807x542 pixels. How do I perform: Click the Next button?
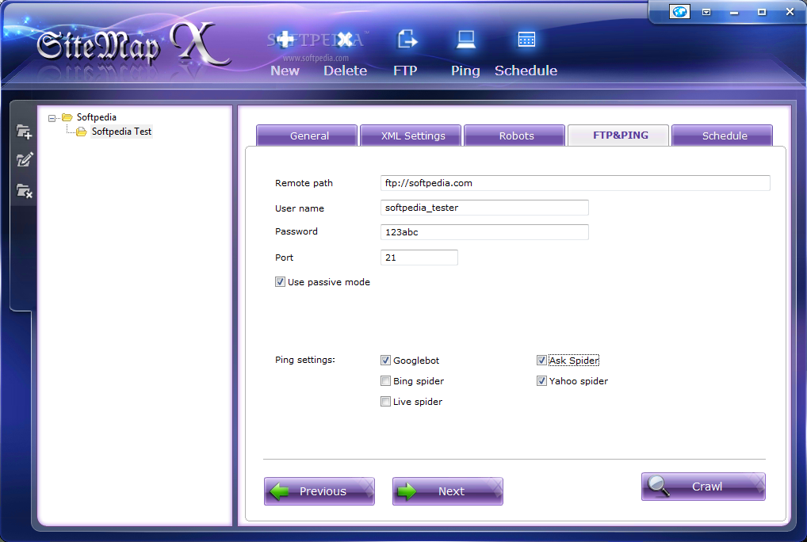(x=448, y=491)
